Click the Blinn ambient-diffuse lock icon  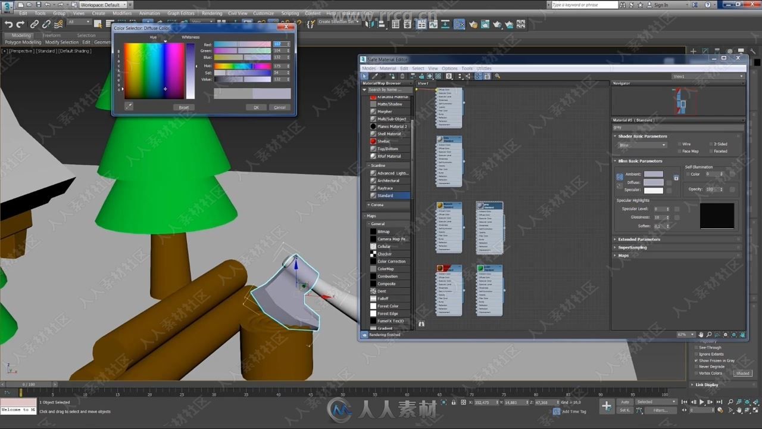coord(676,178)
